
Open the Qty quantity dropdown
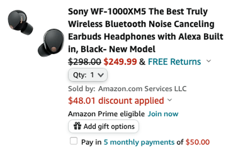point(88,75)
